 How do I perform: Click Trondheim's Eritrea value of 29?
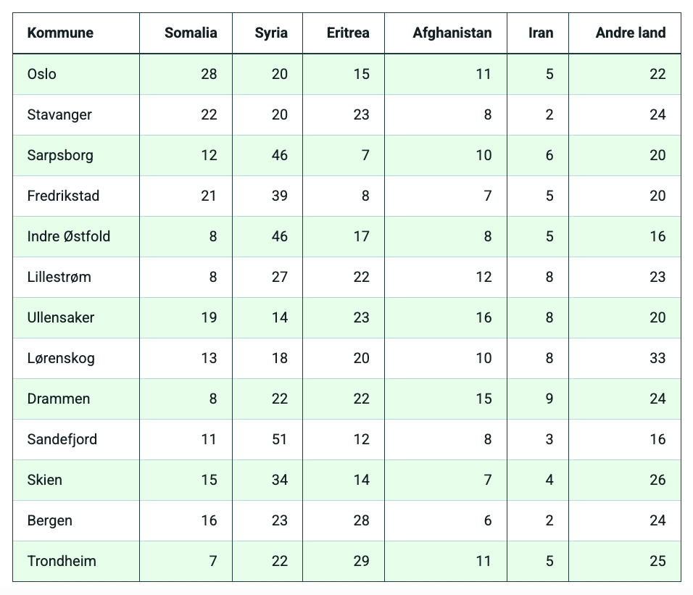[x=361, y=561]
